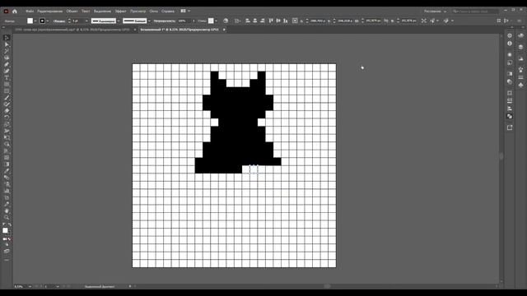Screen dimensions: 527x296
Task: Open the stroke color dropdown arrow
Action: (48, 21)
